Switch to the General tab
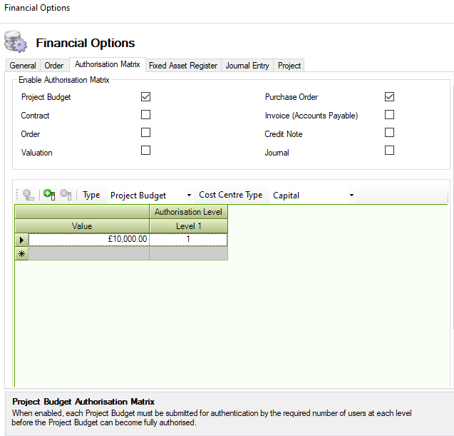 23,66
